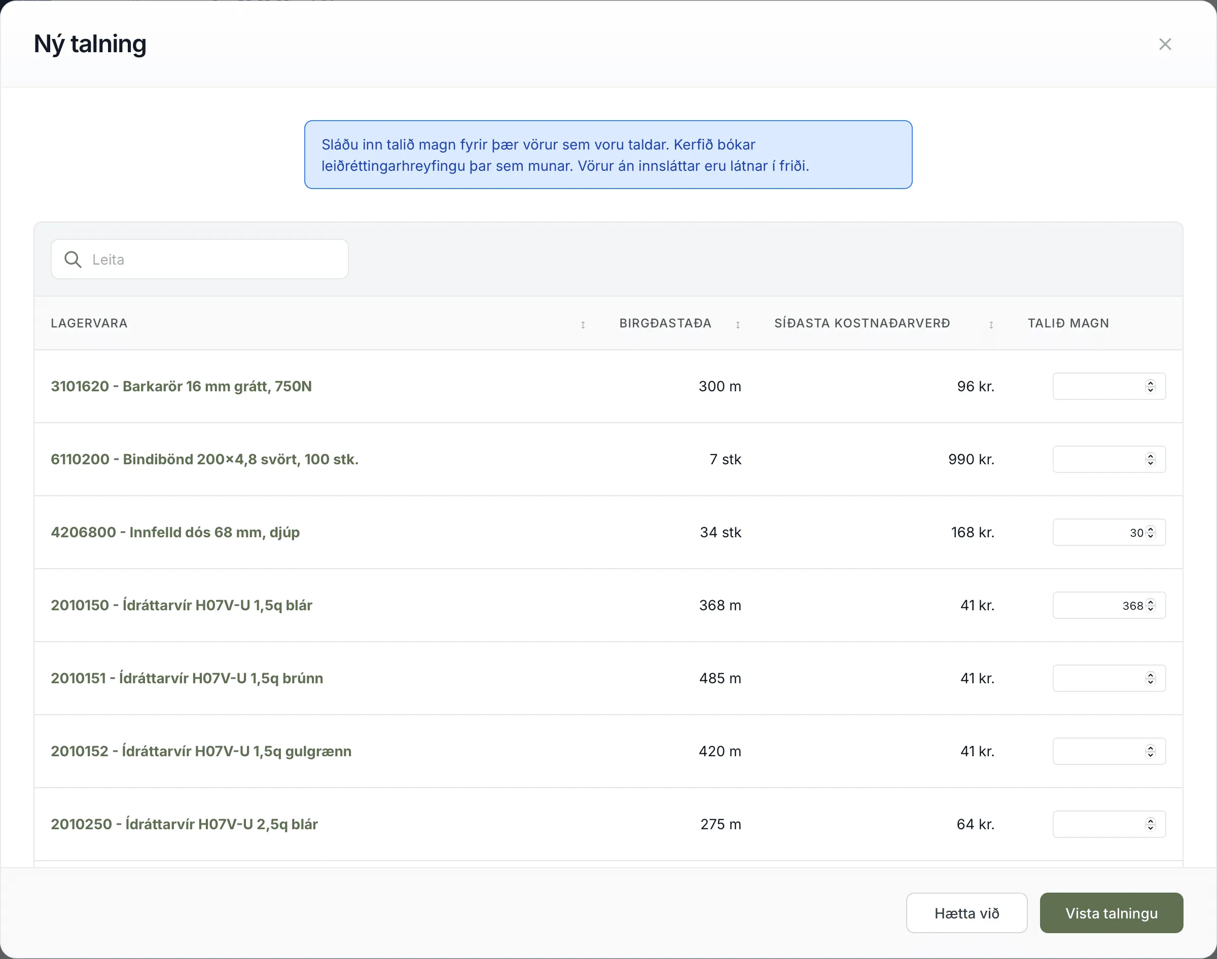Click stepper arrows in 2010250 quantity field
The image size is (1217, 959).
(1150, 824)
